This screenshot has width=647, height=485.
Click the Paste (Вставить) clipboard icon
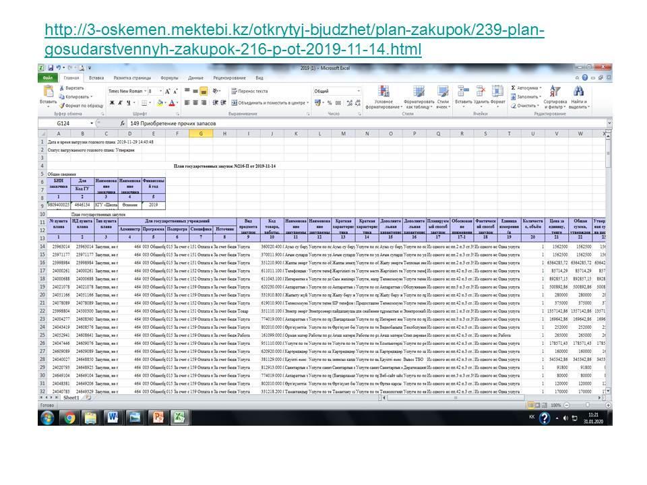pyautogui.click(x=48, y=92)
